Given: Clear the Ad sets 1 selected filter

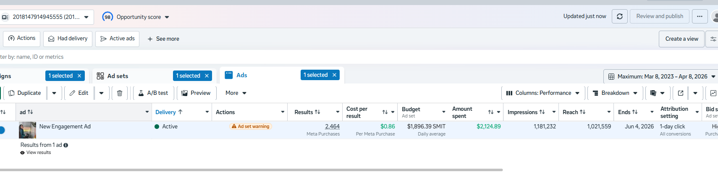Looking at the screenshot, I should pos(207,76).
